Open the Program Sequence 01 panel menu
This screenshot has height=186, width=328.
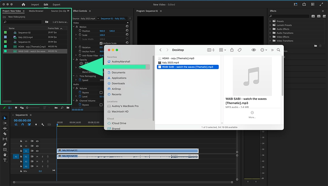(x=161, y=11)
